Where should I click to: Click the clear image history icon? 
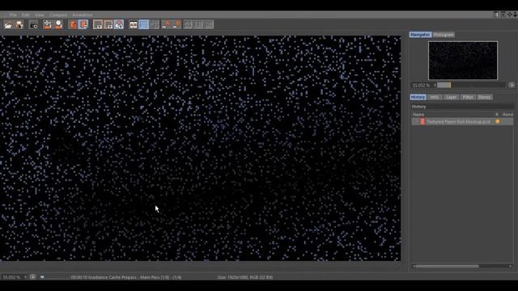coord(47,24)
